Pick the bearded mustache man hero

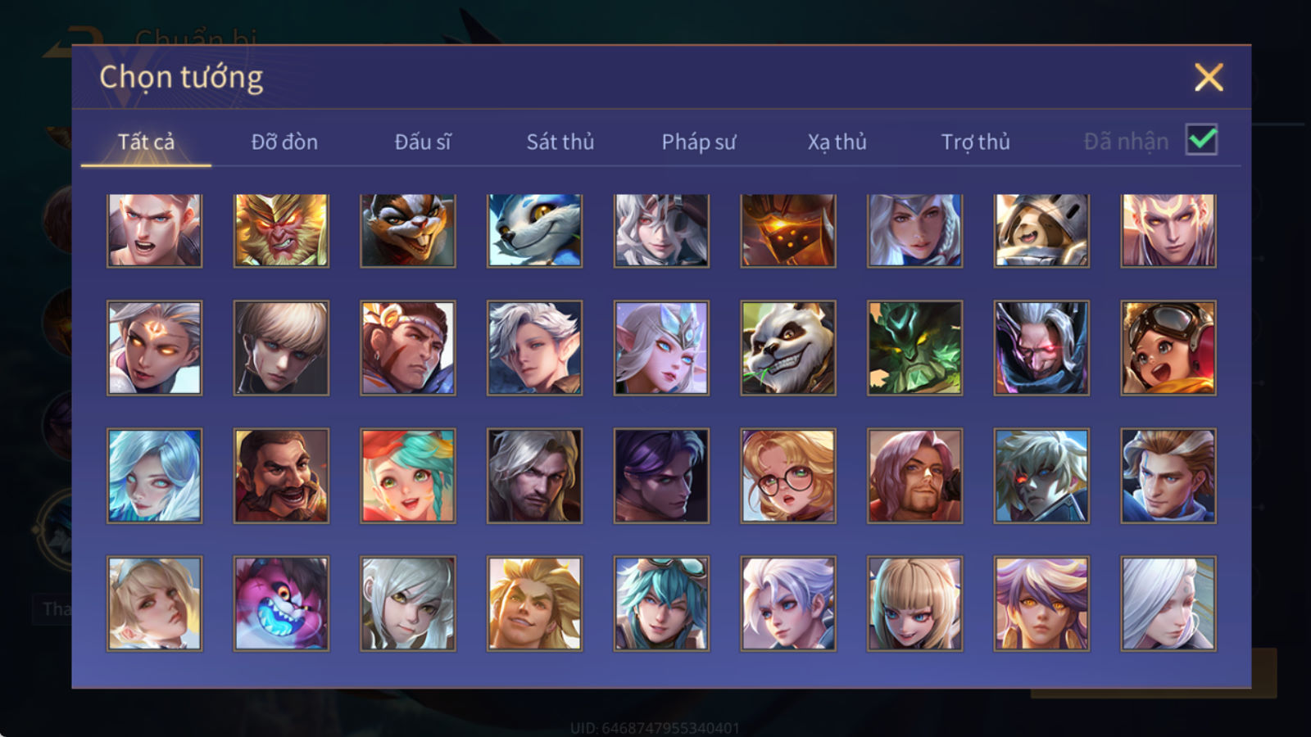click(281, 476)
